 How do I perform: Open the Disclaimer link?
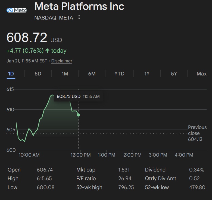[x=62, y=61]
